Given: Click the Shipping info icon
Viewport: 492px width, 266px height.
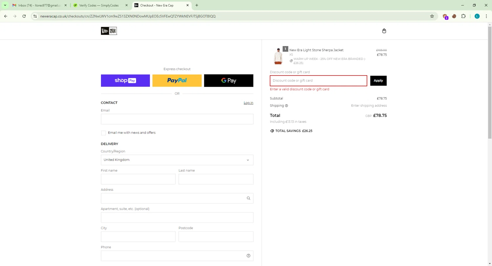Looking at the screenshot, I should click(x=286, y=106).
